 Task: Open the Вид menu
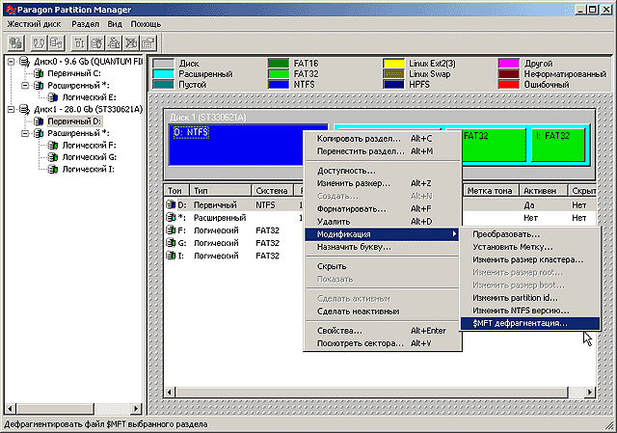(115, 24)
